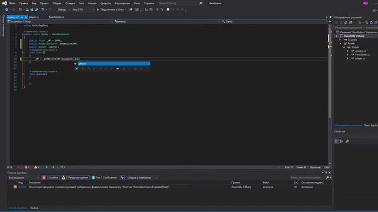Click the open file folder icon
The image size is (378, 212).
click(27, 9)
